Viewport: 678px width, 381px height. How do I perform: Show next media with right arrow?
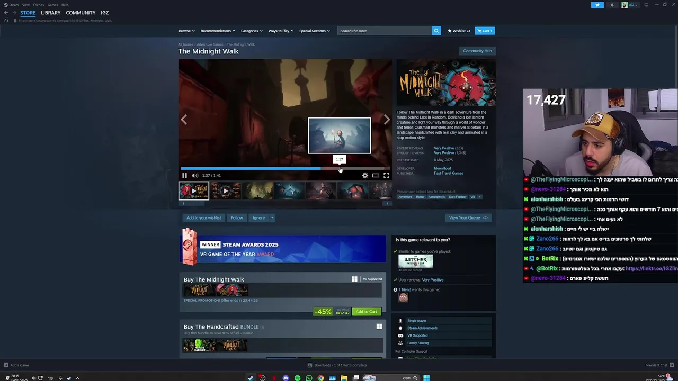(387, 120)
